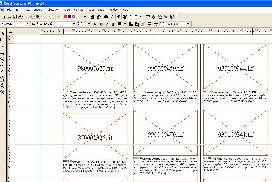Expand the color swatches dropdown arrow
This screenshot has height=182, width=272.
point(85,17)
